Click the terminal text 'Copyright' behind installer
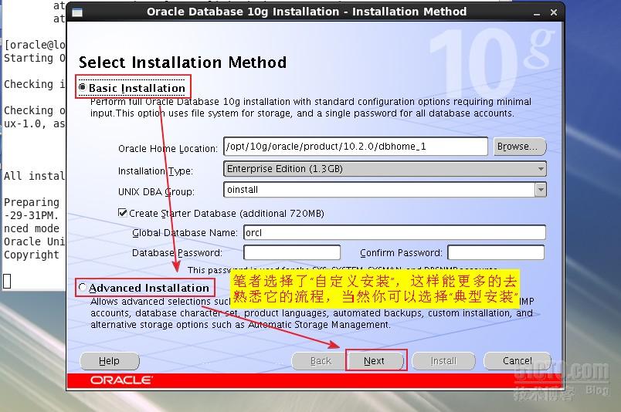 click(32, 255)
